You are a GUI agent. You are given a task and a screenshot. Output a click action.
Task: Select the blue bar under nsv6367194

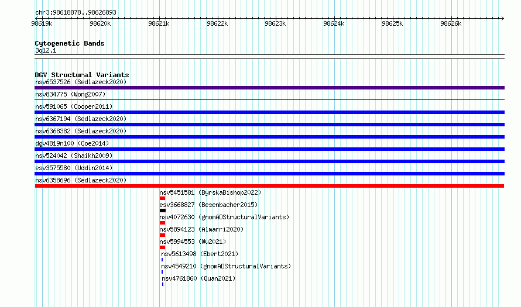click(269, 125)
